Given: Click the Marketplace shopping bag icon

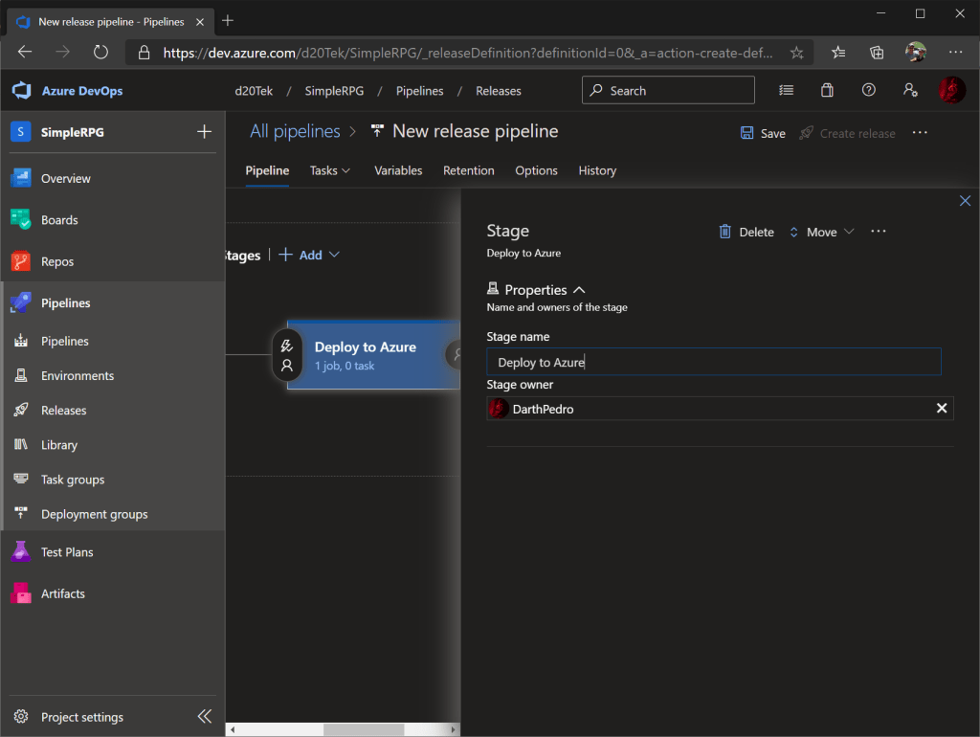Looking at the screenshot, I should tap(827, 90).
